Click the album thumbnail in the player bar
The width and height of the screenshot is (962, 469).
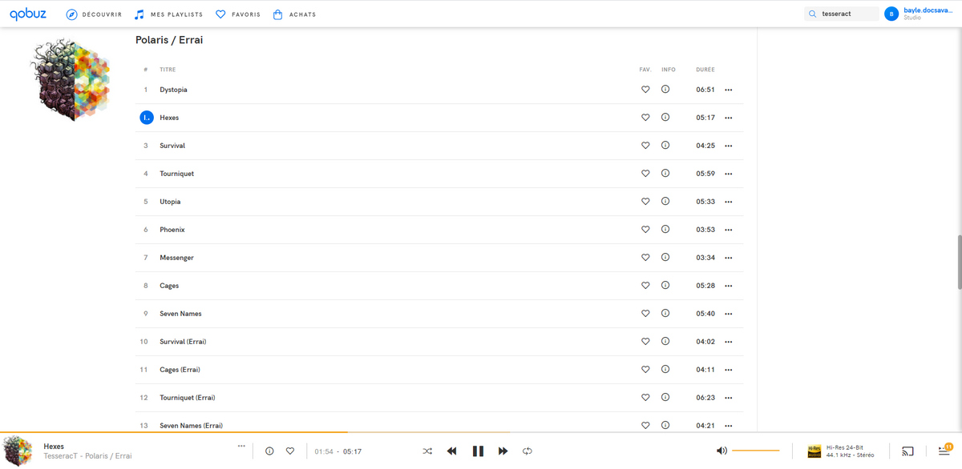click(18, 451)
